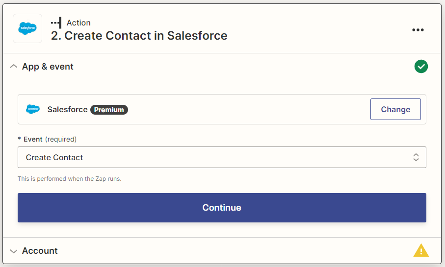Click the Account section heading
Screen dimensions: 445x267
tap(40, 251)
